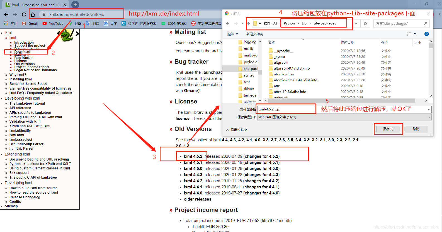
Task: Expand the chevron after Lib in path
Action: click(x=310, y=23)
